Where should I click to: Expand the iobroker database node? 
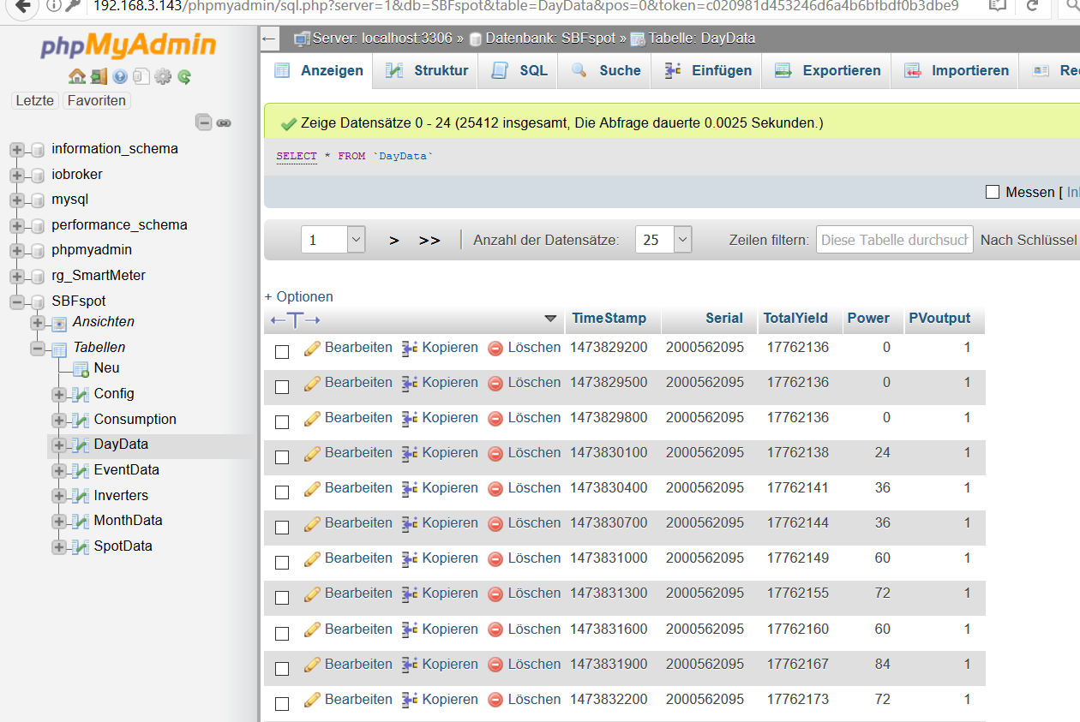16,176
